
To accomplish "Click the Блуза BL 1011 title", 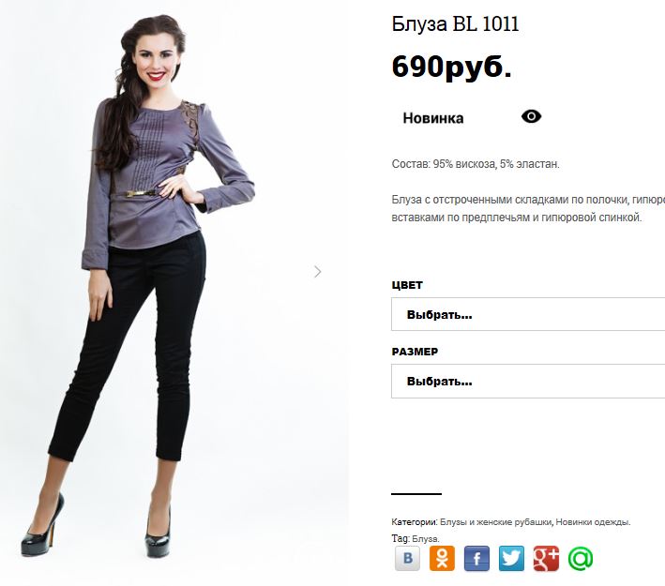I will (x=455, y=23).
